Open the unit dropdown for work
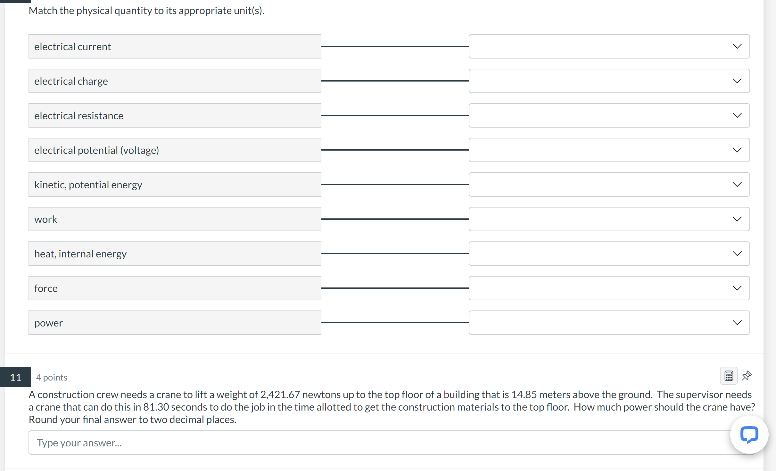 (737, 219)
